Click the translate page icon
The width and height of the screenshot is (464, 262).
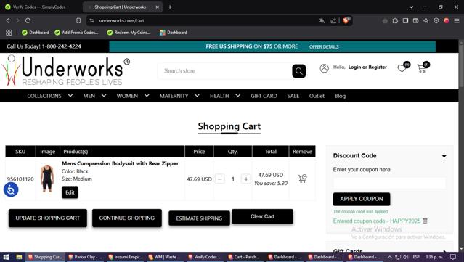(x=322, y=21)
